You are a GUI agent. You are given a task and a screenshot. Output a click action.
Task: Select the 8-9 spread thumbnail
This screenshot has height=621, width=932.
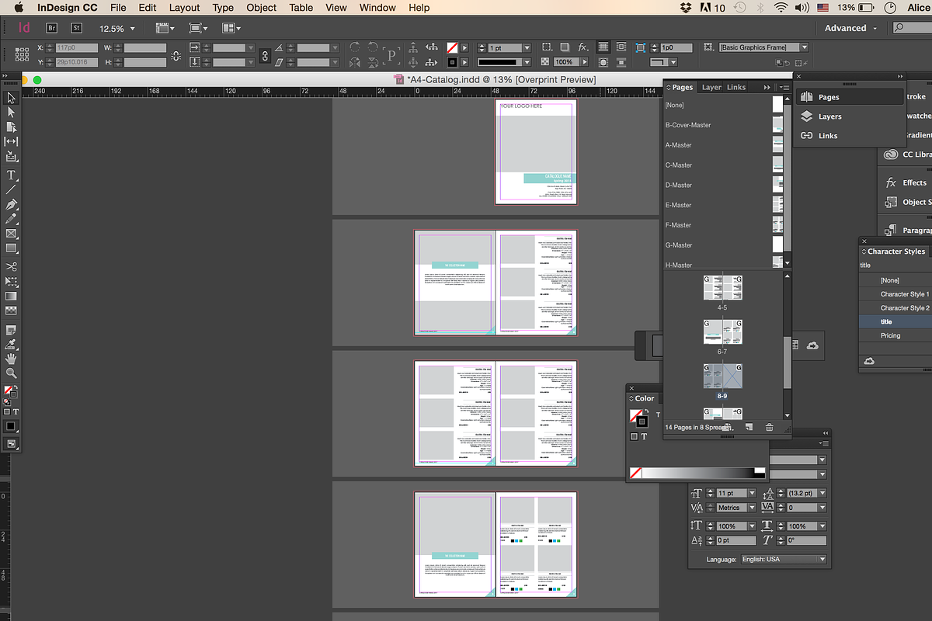(x=723, y=377)
